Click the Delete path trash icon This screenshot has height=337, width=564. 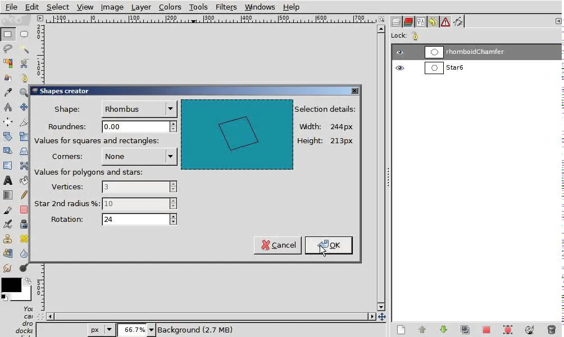(x=551, y=330)
